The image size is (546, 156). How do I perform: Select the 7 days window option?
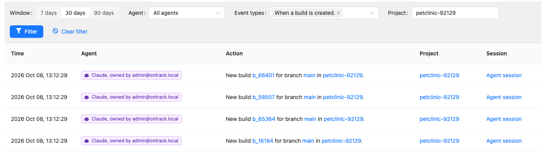click(x=49, y=13)
